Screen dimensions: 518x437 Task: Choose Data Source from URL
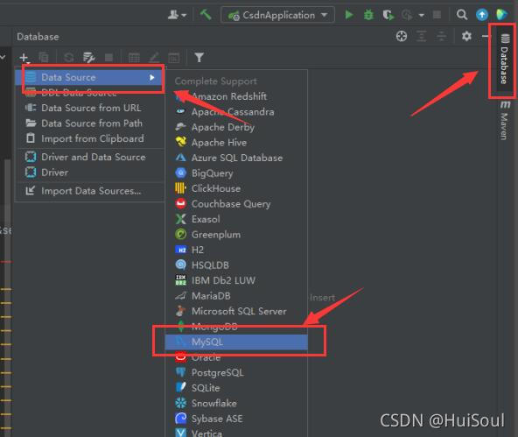tap(90, 108)
